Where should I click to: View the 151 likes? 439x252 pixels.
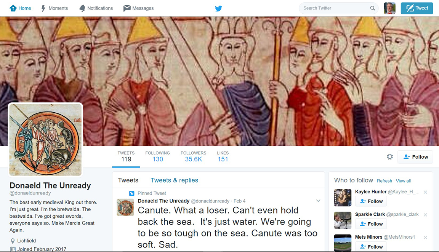click(x=223, y=156)
